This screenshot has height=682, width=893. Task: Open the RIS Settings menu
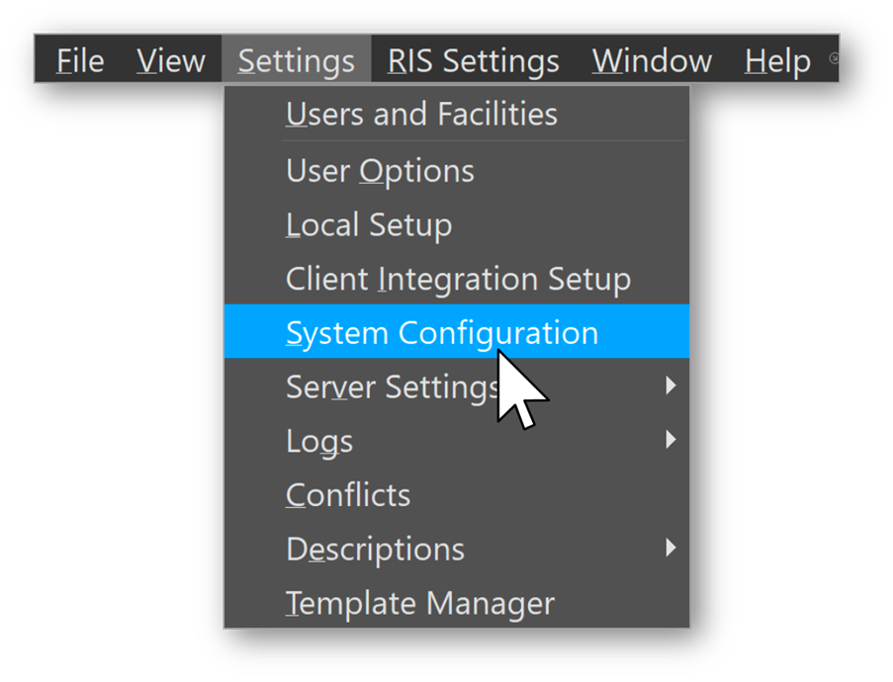click(473, 60)
